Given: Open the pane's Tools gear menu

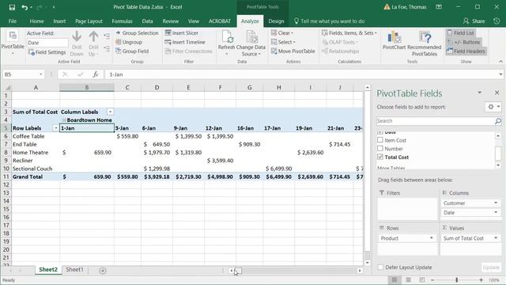Looking at the screenshot, I should coord(493,107).
